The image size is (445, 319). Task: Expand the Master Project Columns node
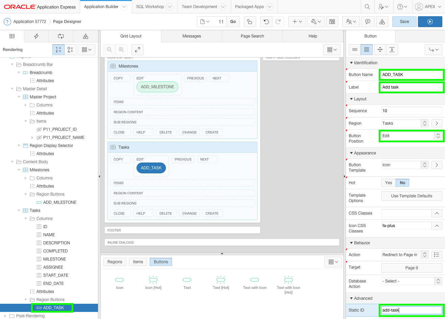tap(25, 105)
